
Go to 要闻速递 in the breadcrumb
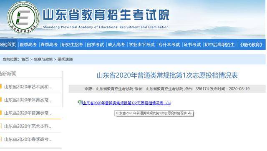pos(65,59)
